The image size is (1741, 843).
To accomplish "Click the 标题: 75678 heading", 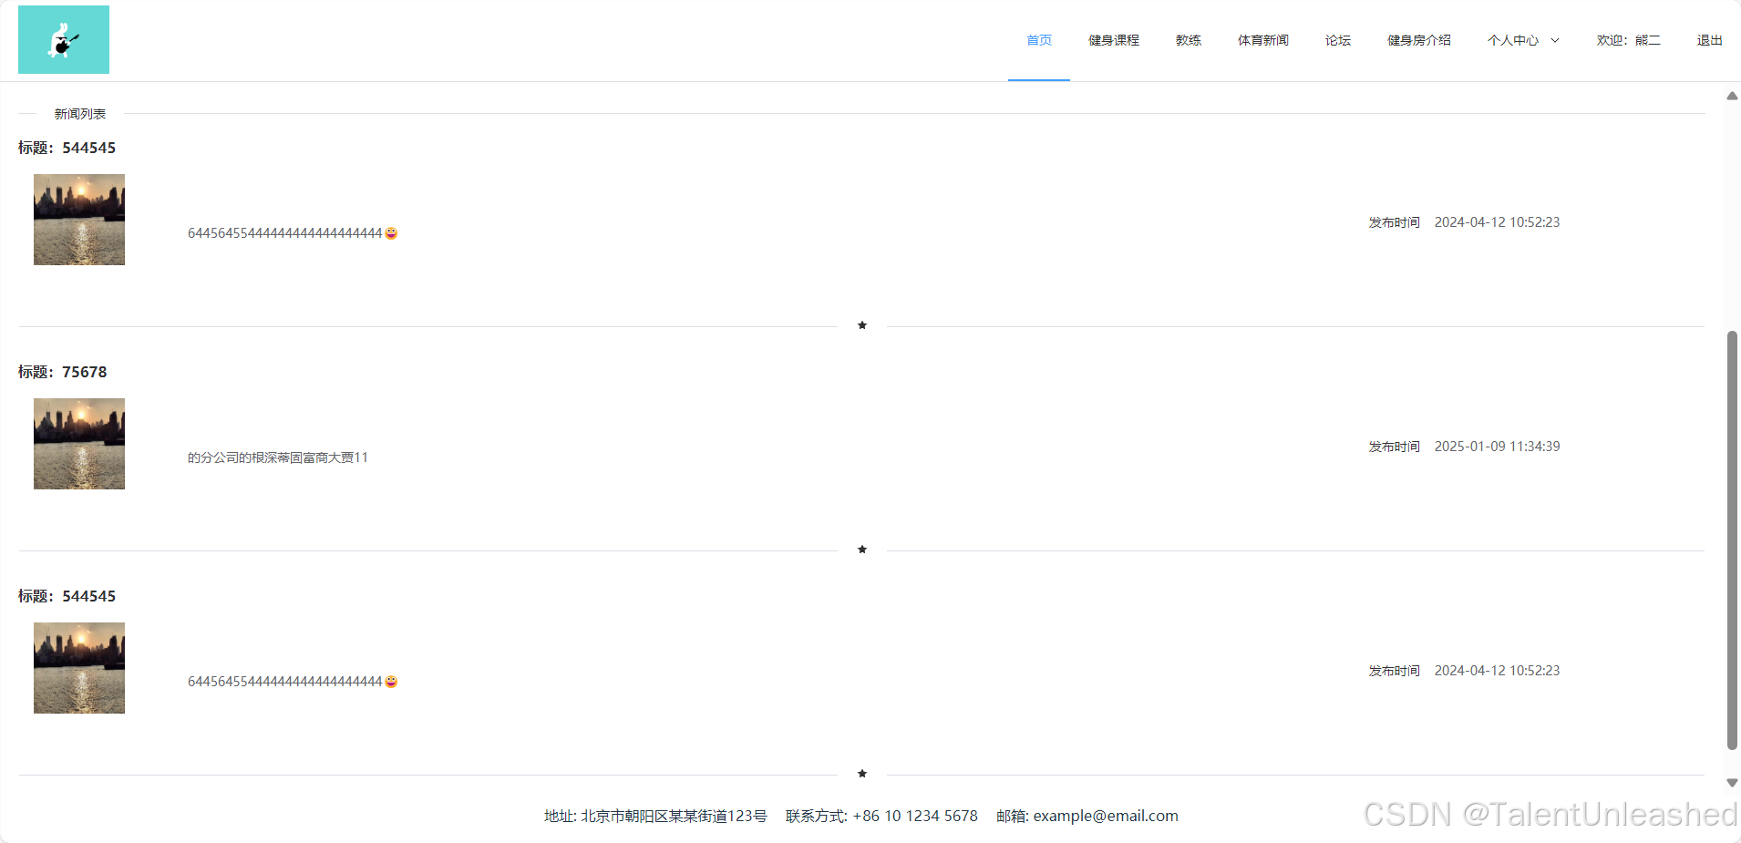I will pyautogui.click(x=63, y=372).
